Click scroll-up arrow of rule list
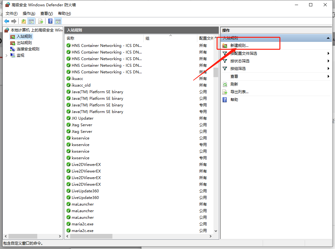This screenshot has height=249, width=335. click(x=216, y=38)
